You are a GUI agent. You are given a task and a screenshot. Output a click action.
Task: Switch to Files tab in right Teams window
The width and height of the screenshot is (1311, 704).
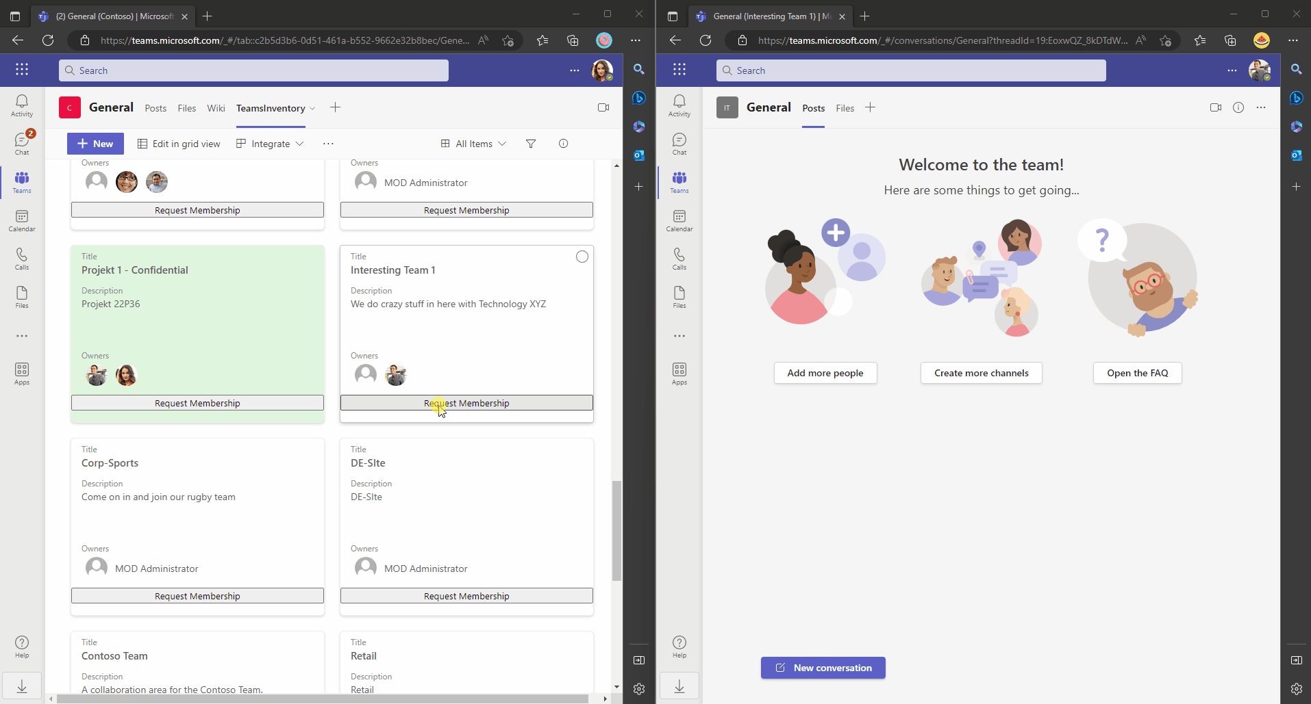point(845,108)
